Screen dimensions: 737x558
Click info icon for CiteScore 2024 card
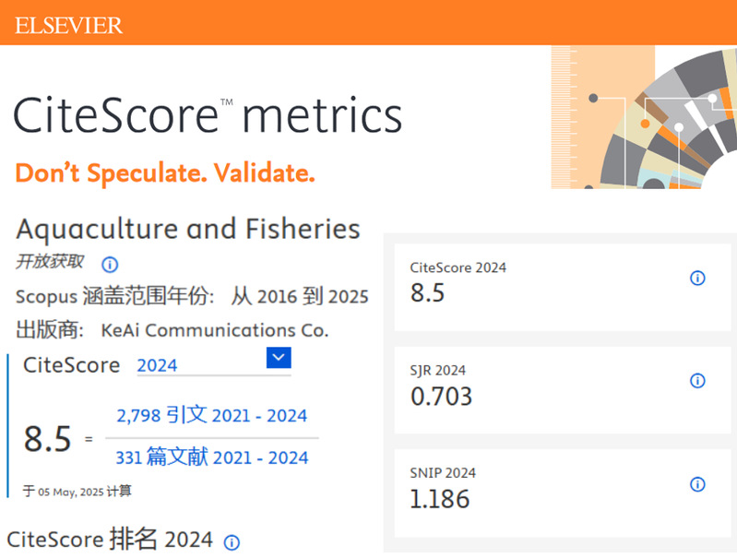pyautogui.click(x=697, y=278)
